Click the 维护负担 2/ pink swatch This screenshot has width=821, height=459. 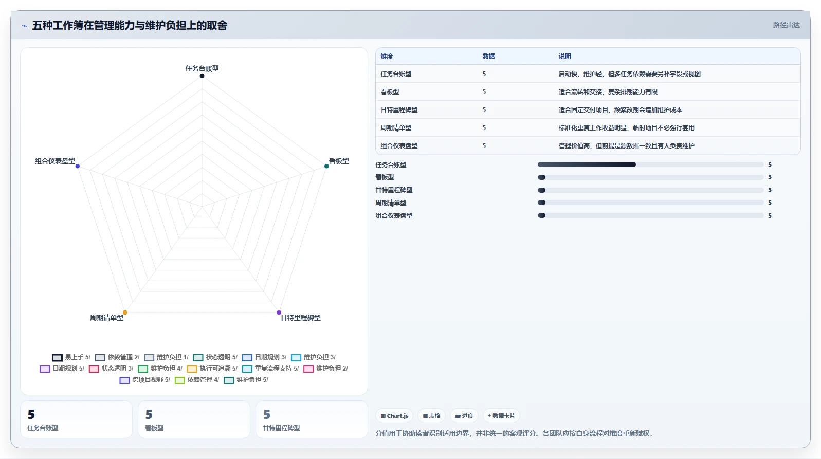click(x=308, y=369)
